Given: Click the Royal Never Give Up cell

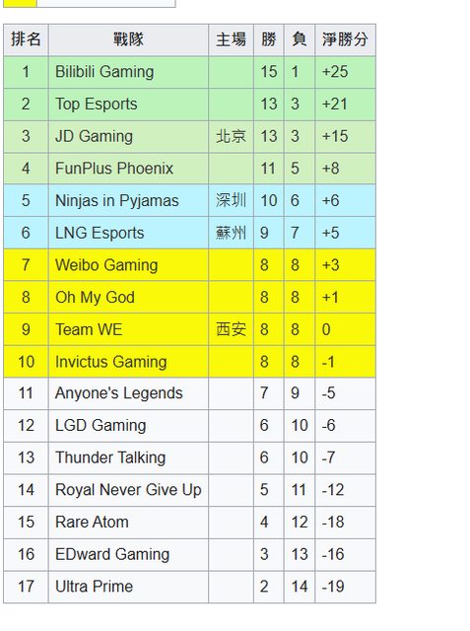Looking at the screenshot, I should coord(128,490).
